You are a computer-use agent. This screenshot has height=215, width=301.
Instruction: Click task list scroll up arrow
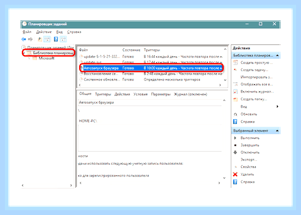coord(225,49)
